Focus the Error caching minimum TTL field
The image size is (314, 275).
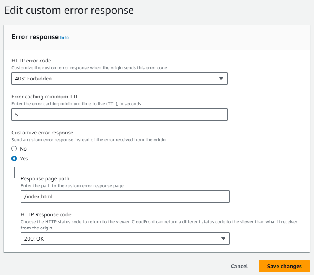tap(119, 115)
